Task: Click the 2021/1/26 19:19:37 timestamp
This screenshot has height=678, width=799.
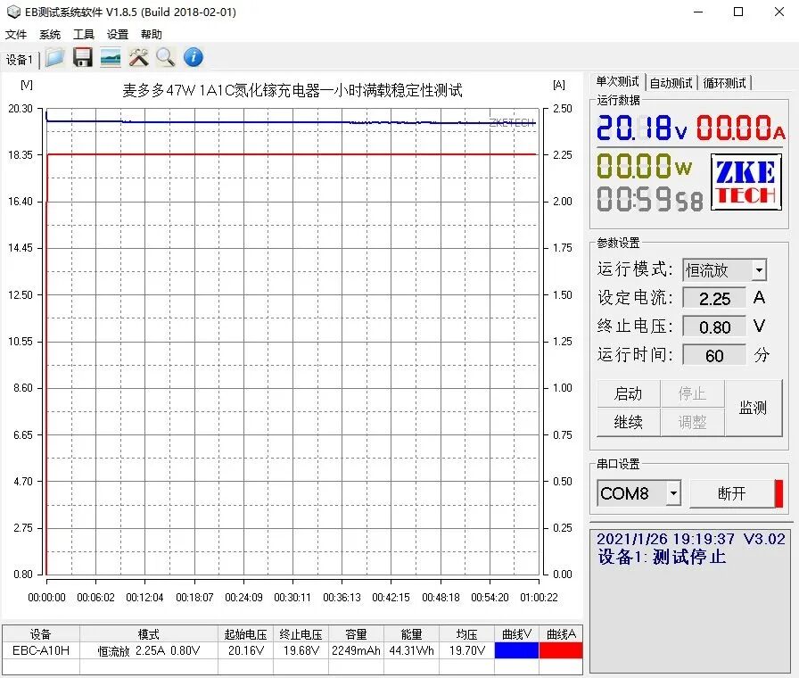Action: [665, 539]
